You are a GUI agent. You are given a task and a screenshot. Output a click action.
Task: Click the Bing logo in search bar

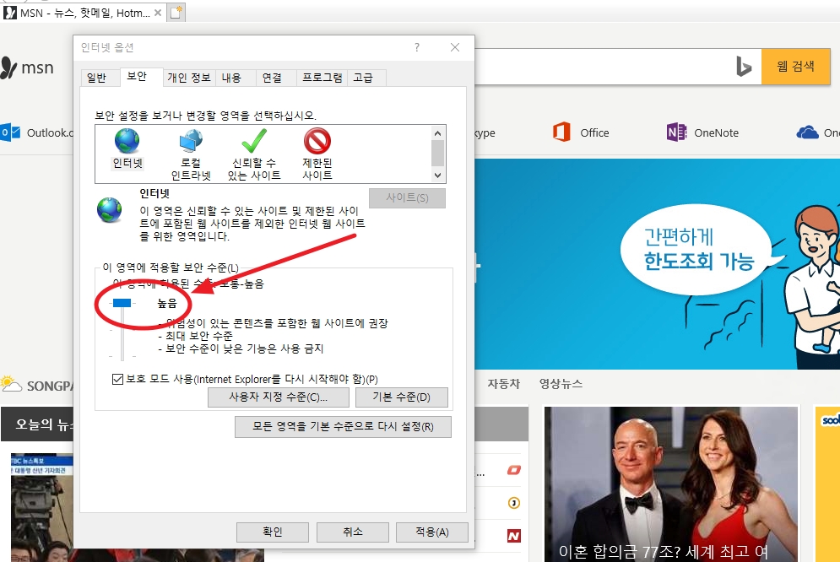[743, 67]
